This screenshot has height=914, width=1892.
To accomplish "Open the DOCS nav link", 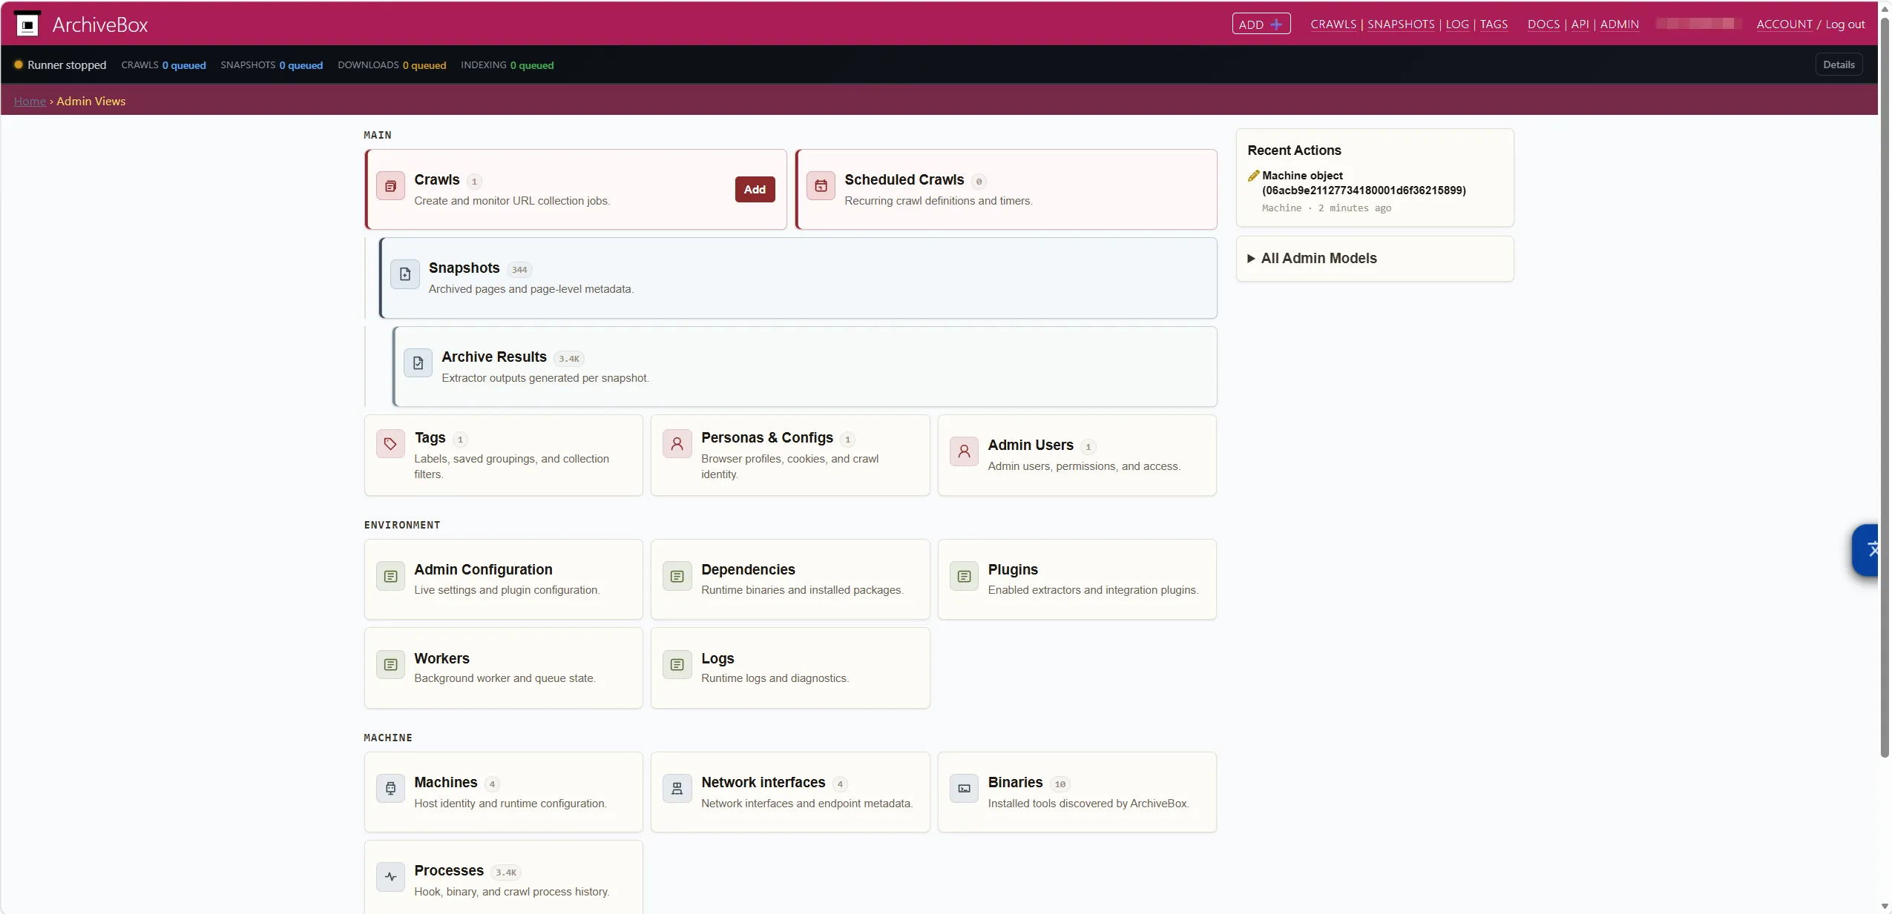I will pyautogui.click(x=1543, y=24).
